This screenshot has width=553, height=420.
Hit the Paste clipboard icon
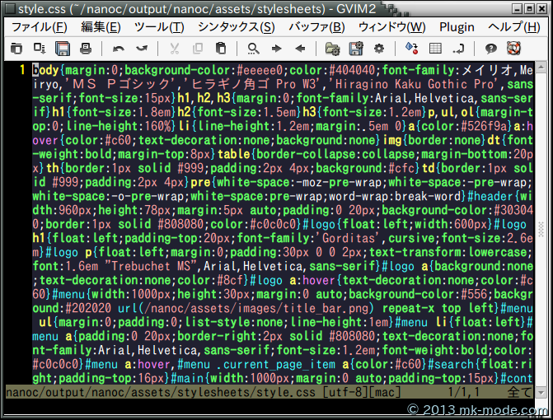click(x=221, y=49)
